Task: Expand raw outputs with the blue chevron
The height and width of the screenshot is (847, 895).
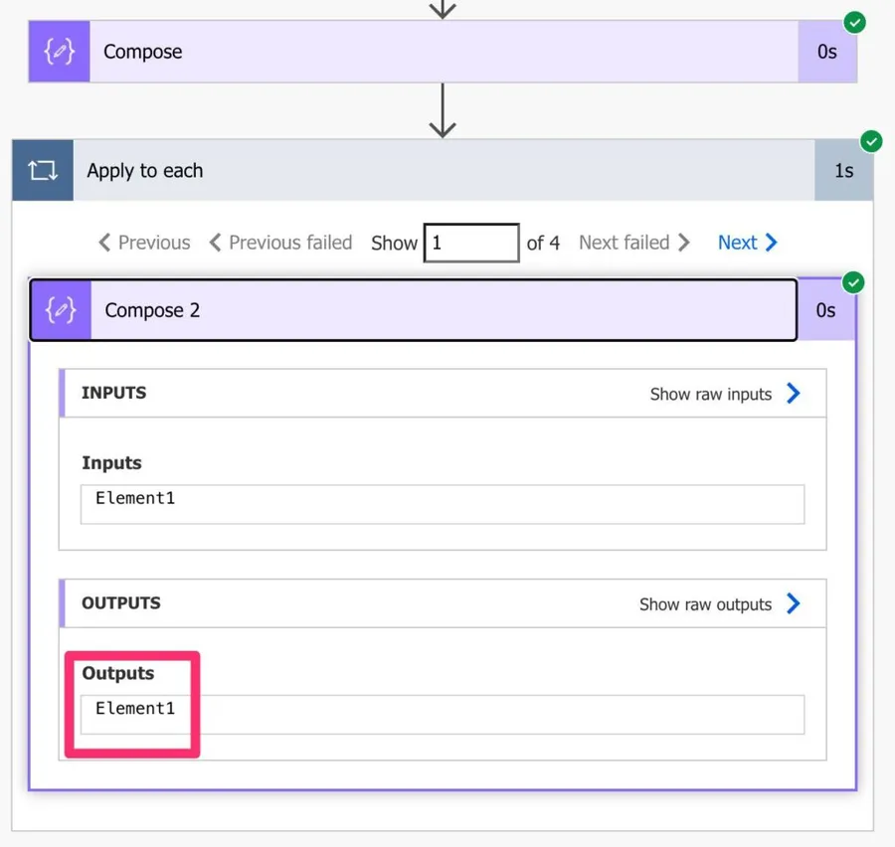Action: point(794,603)
